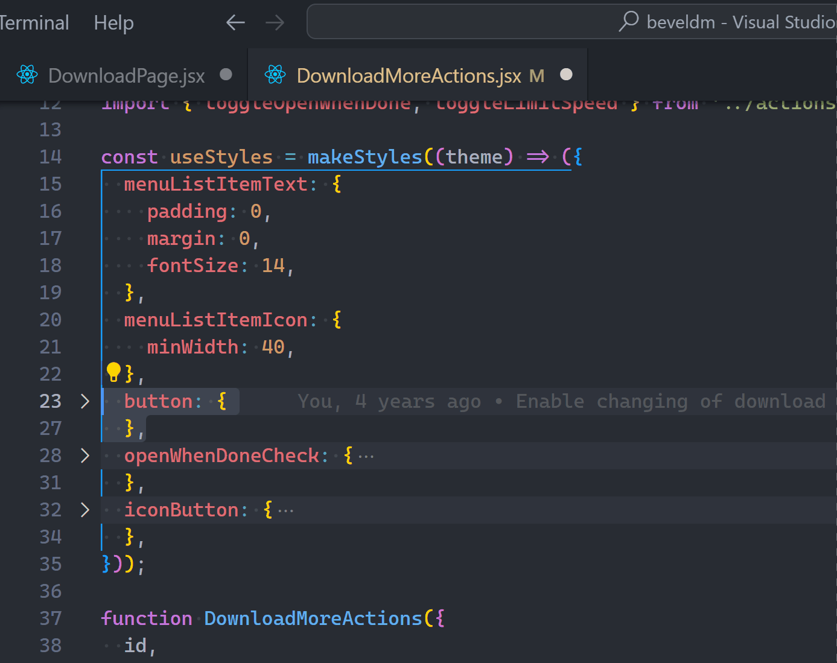837x663 pixels.
Task: Click unsaved dot on DownloadPage.jsx tab
Action: coord(226,74)
